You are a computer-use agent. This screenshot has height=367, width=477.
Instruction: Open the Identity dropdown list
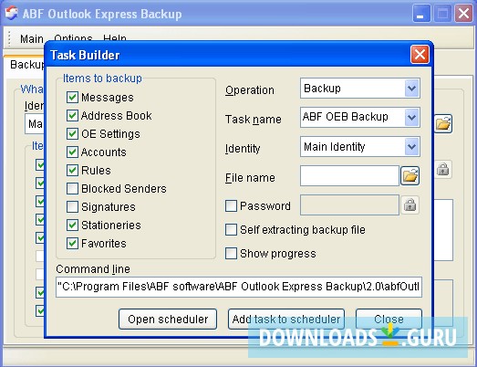coord(412,147)
